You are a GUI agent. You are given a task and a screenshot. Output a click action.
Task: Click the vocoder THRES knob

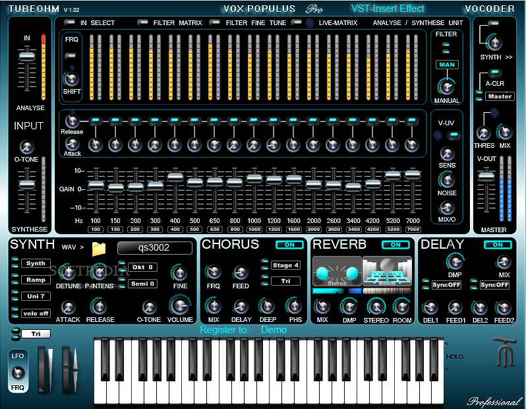point(483,133)
